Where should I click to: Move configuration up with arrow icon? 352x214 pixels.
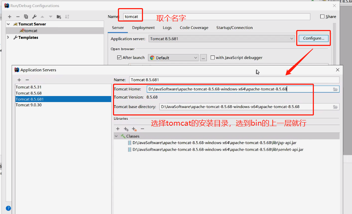pyautogui.click(x=42, y=17)
